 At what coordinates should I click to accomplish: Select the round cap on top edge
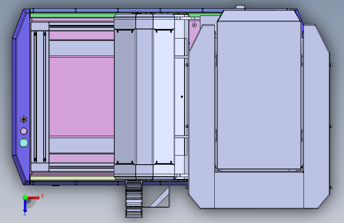pos(240,7)
